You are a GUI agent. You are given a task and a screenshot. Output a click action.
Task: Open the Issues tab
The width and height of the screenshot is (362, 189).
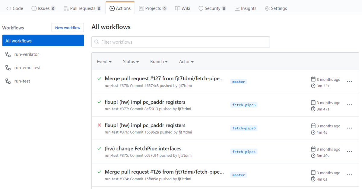(43, 8)
